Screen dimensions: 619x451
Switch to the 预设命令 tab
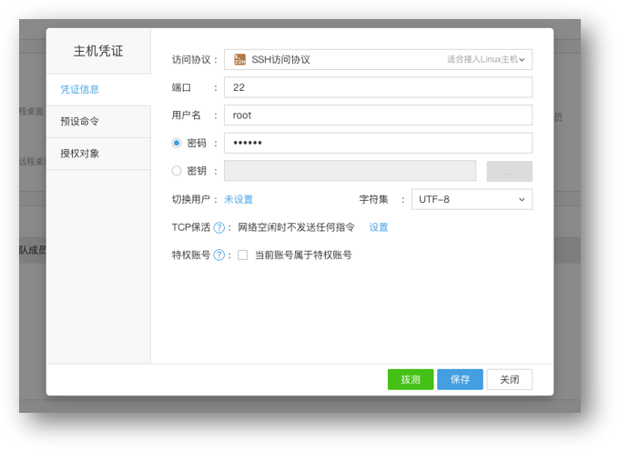tap(98, 122)
